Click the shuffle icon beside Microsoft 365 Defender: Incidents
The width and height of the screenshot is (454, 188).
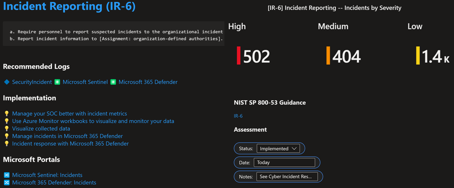tap(7, 183)
